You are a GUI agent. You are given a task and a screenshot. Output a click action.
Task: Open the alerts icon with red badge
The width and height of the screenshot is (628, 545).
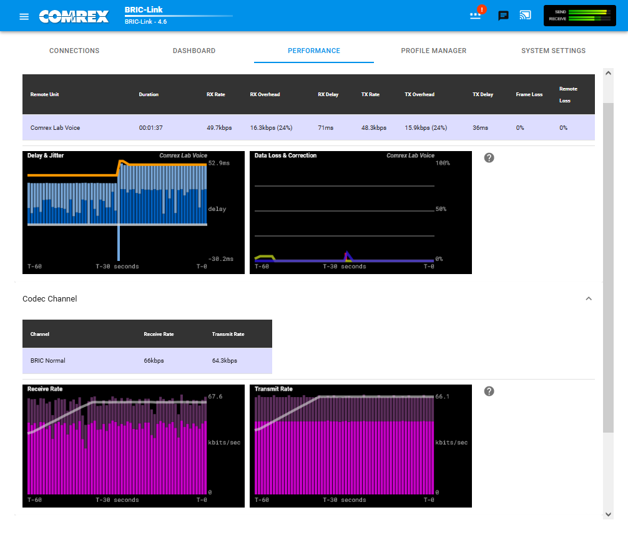pyautogui.click(x=476, y=14)
